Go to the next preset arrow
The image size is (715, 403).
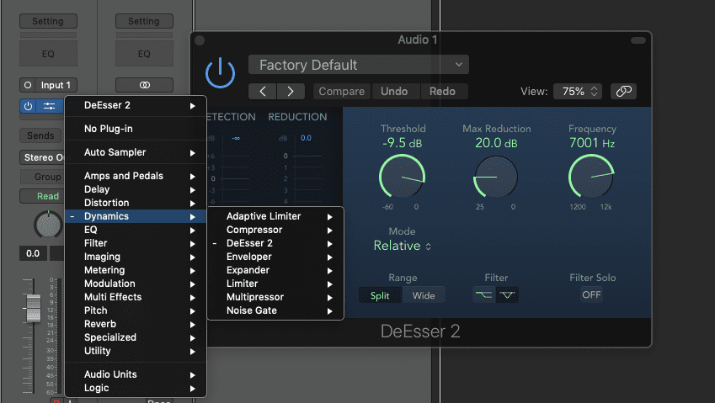click(291, 92)
